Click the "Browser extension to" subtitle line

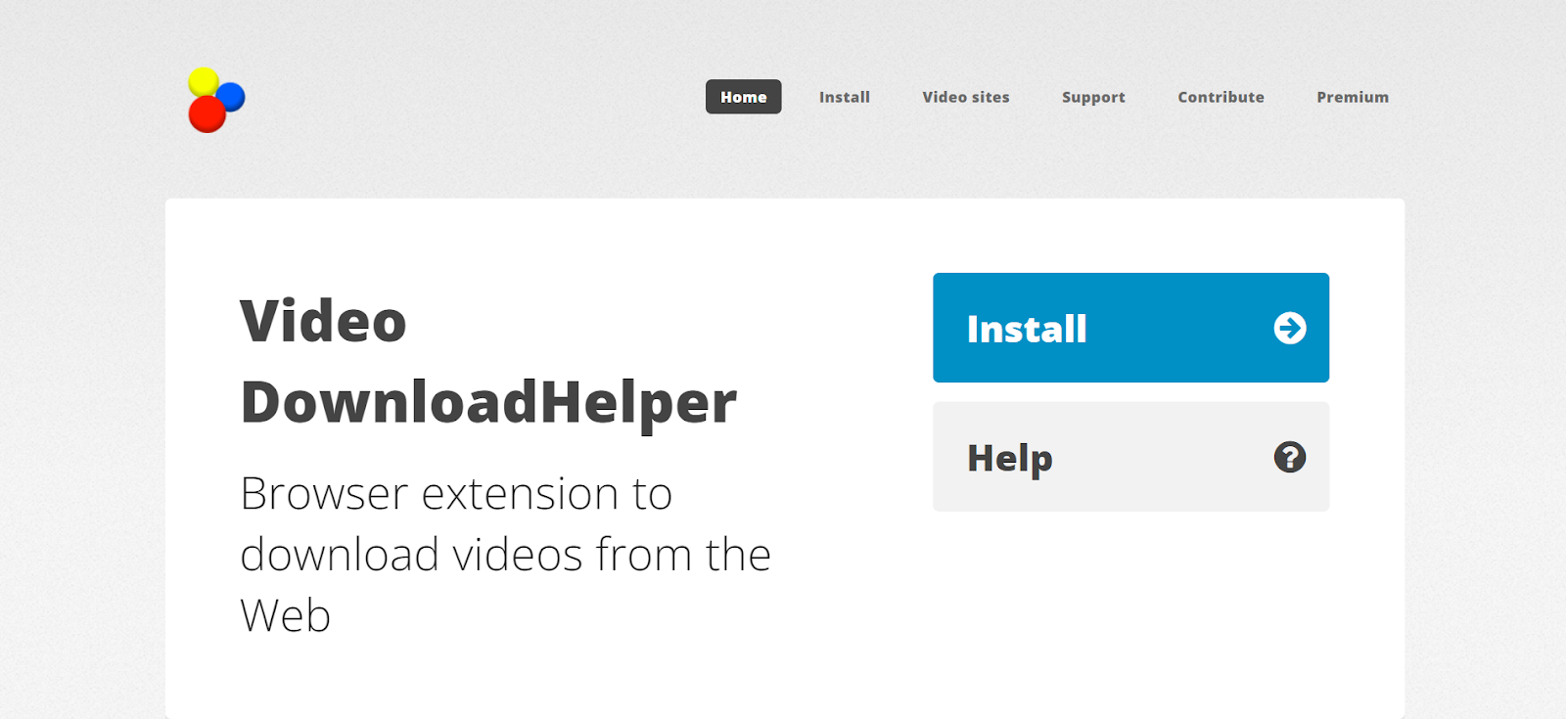coord(456,494)
